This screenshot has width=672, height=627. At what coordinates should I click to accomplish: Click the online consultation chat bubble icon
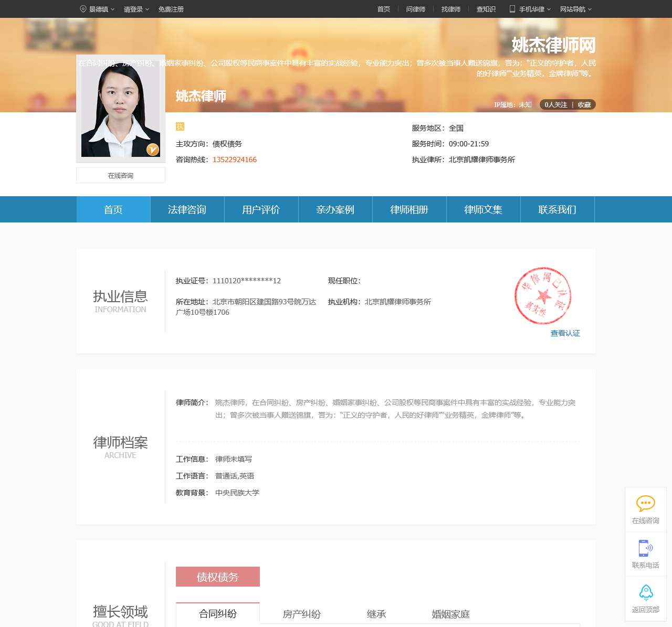(x=645, y=504)
